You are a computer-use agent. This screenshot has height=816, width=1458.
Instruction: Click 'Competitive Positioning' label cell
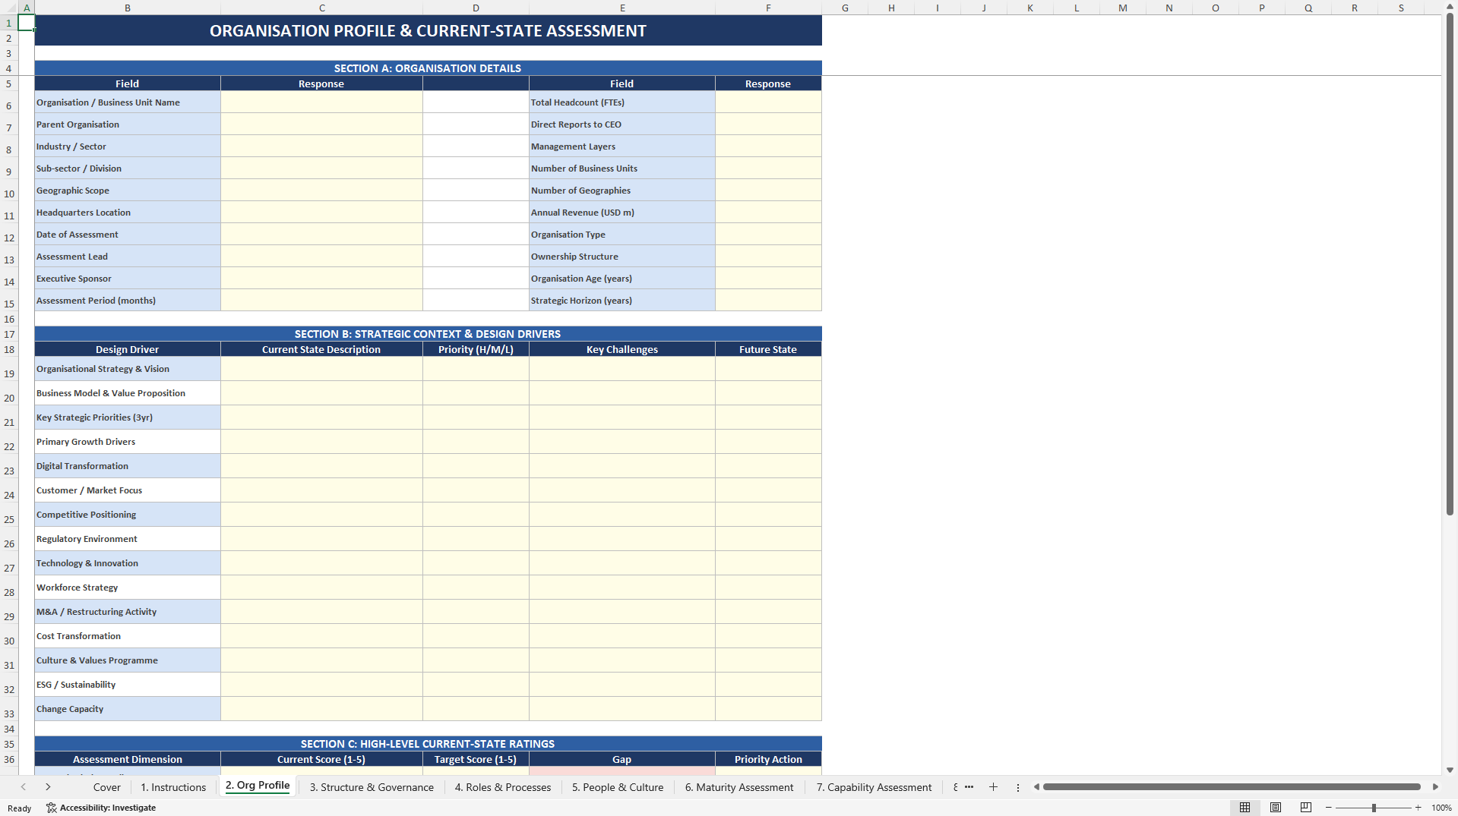[128, 514]
